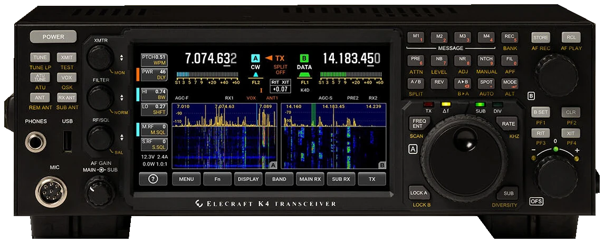Push the B SET button
Image resolution: width=604 pixels, height=243 pixels.
541,112
